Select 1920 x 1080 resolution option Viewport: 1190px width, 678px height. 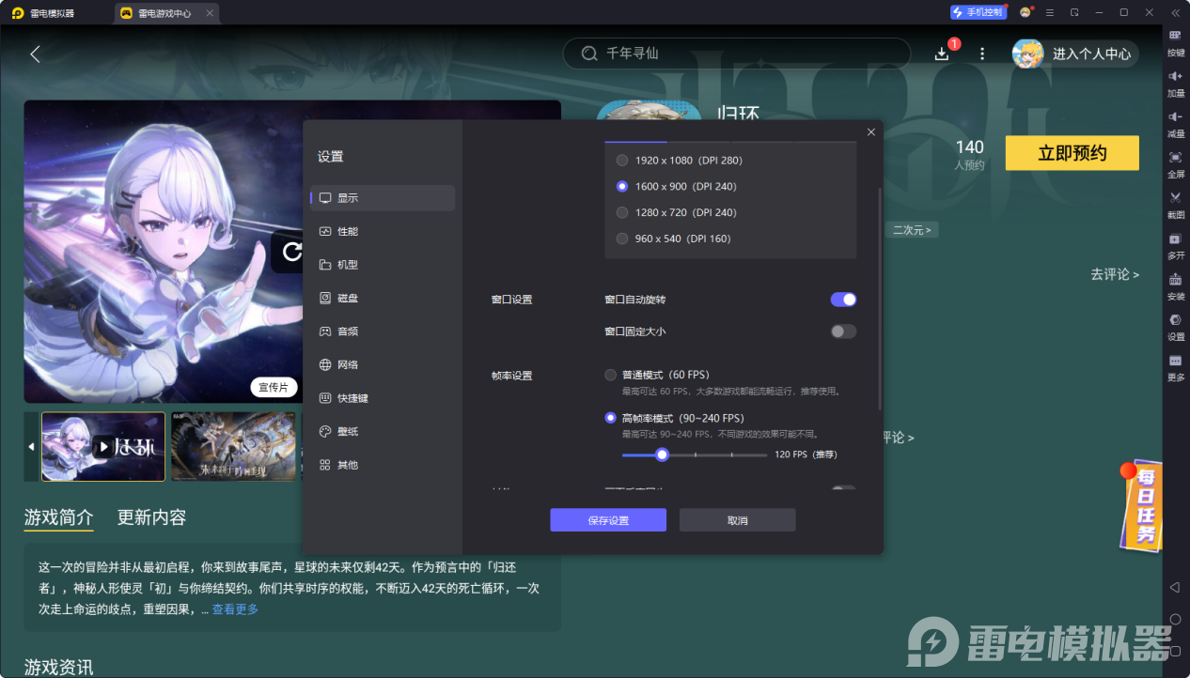[x=622, y=161]
